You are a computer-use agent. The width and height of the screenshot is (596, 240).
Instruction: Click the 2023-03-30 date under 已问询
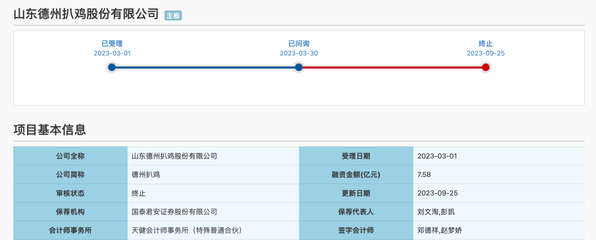click(x=299, y=53)
